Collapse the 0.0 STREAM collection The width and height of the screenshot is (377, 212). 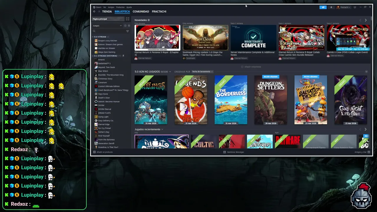(x=93, y=37)
